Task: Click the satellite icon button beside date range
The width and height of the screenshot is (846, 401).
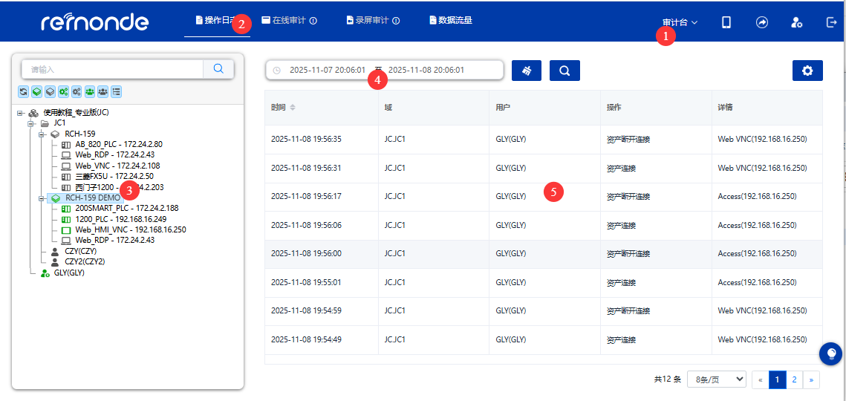Action: tap(527, 71)
